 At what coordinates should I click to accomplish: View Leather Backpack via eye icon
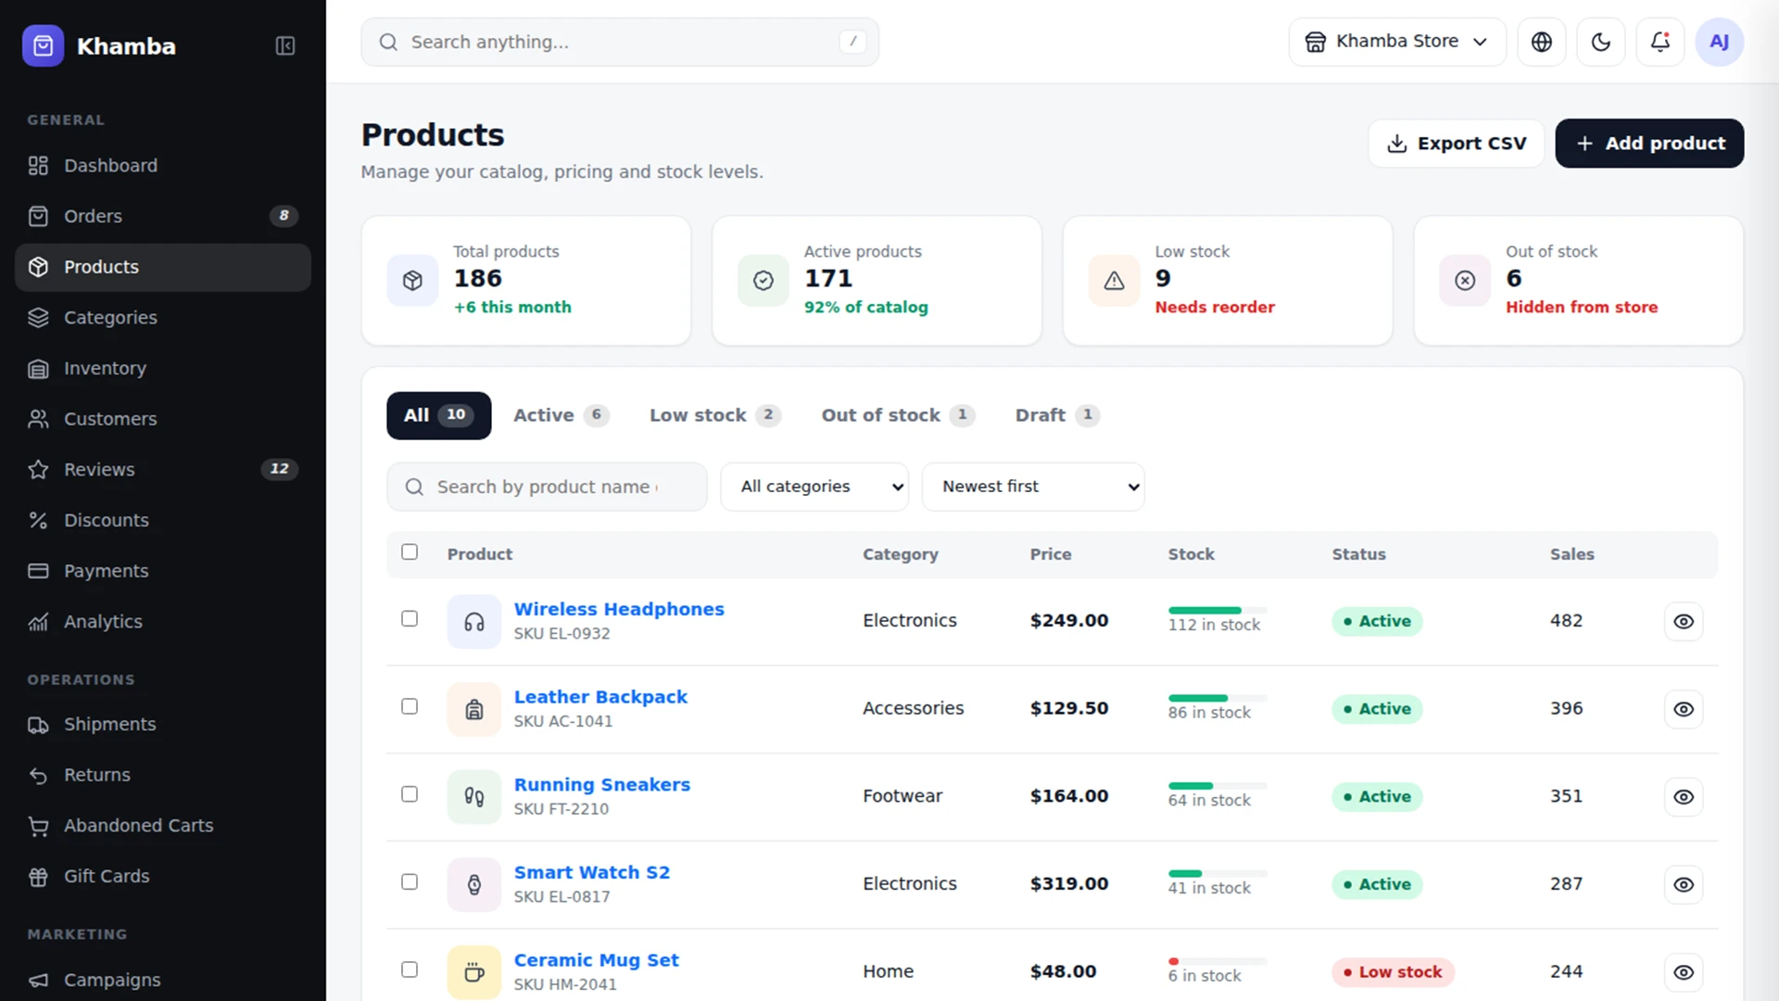pos(1684,709)
